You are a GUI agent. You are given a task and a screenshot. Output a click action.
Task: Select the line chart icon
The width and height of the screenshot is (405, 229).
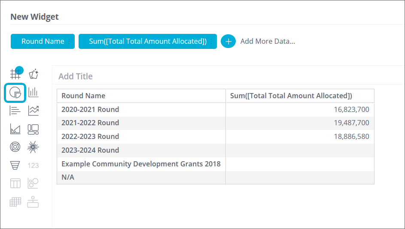click(33, 111)
